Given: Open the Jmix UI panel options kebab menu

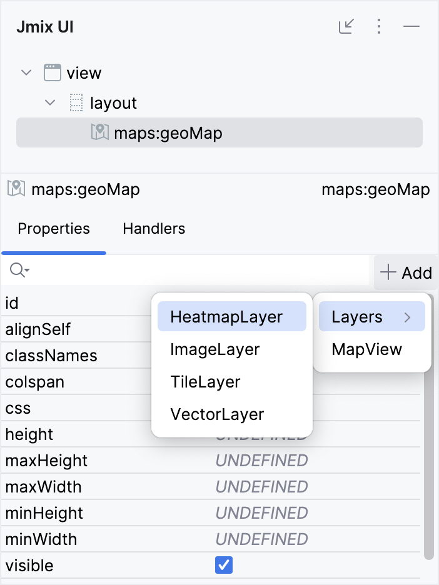Looking at the screenshot, I should tap(379, 27).
